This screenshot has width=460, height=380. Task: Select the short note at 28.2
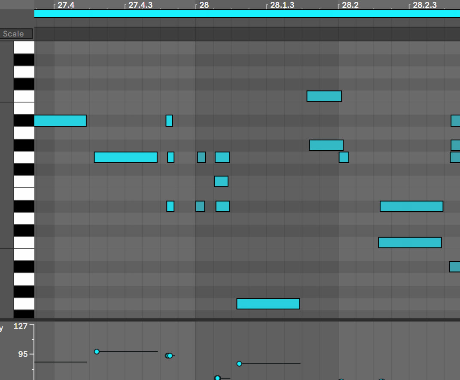point(344,157)
